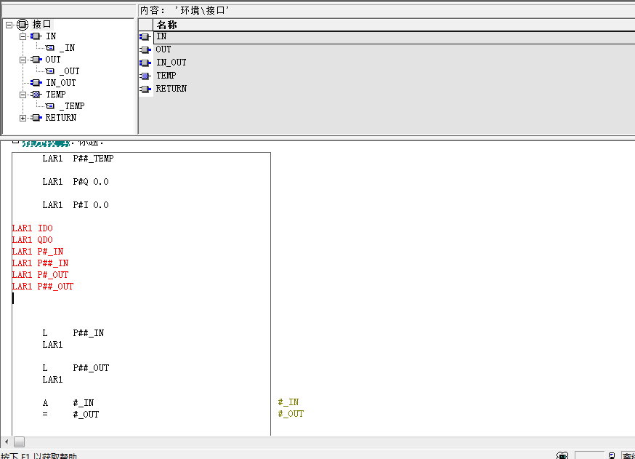Viewport: 635px width, 459px height.
Task: Click the code line = #_OUT
Action: tap(70, 415)
